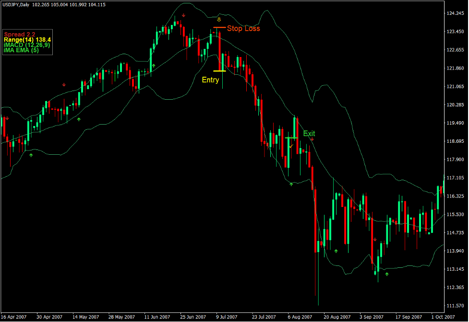The image size is (469, 322).
Task: Select the green buy arrow near 6 August
Action: click(x=291, y=184)
